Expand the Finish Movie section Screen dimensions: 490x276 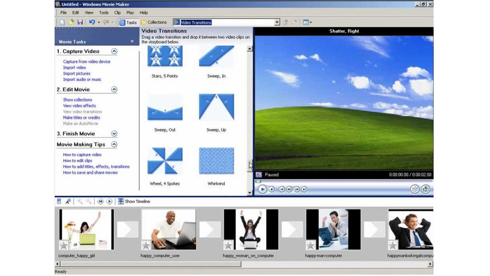click(114, 134)
